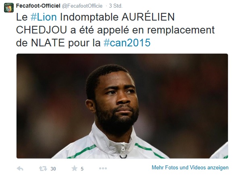
Task: Click the AURÉLIEN name in tweet text
Action: coord(148,17)
